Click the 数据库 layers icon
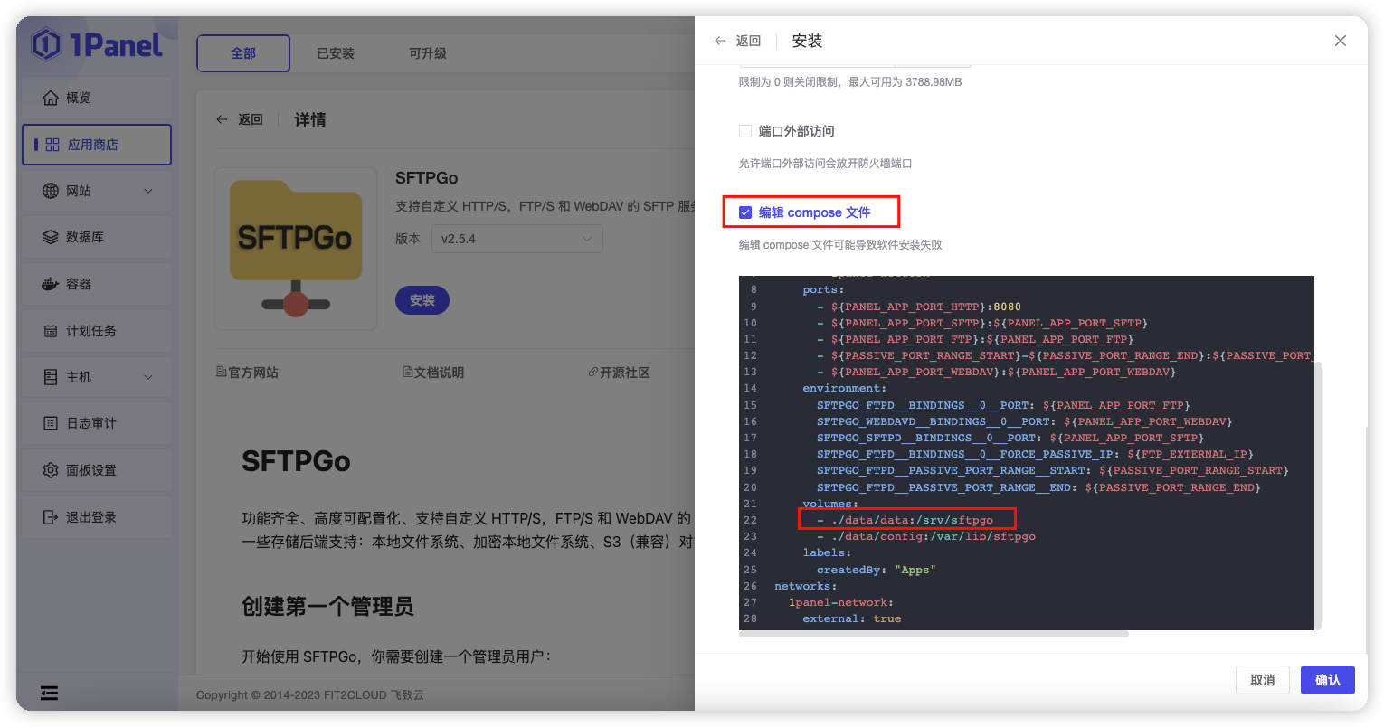The width and height of the screenshot is (1384, 727). point(51,237)
